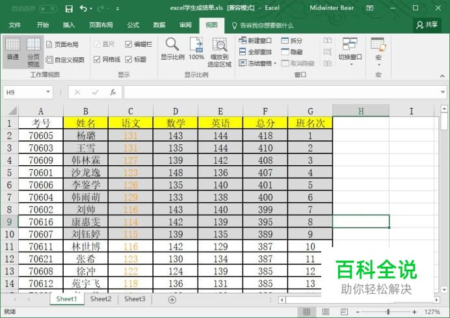The image size is (450, 318).
Task: Click zoom out minus button
Action: coord(358,312)
